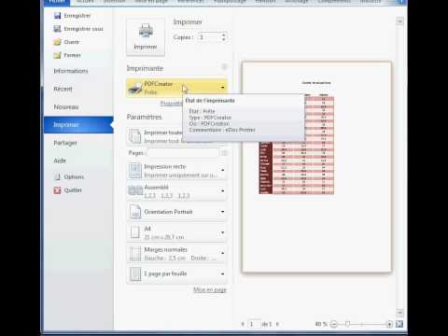Go to next page in print preview
This screenshot has height=336, width=448.
(x=277, y=324)
